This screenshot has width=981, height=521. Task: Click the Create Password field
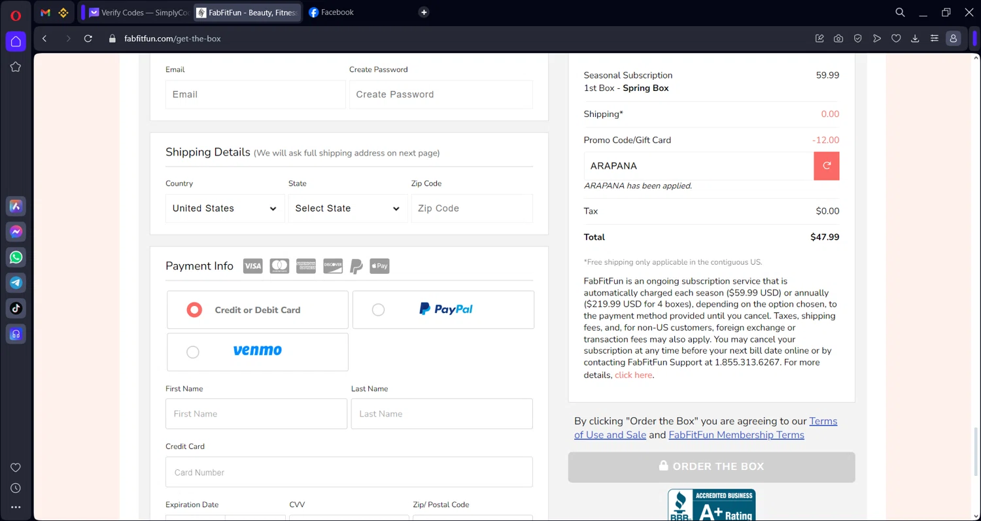(x=441, y=94)
